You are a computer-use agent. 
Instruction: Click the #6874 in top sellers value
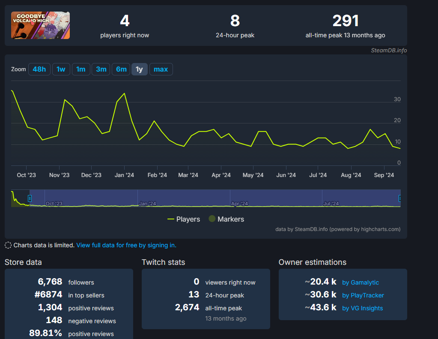48,294
